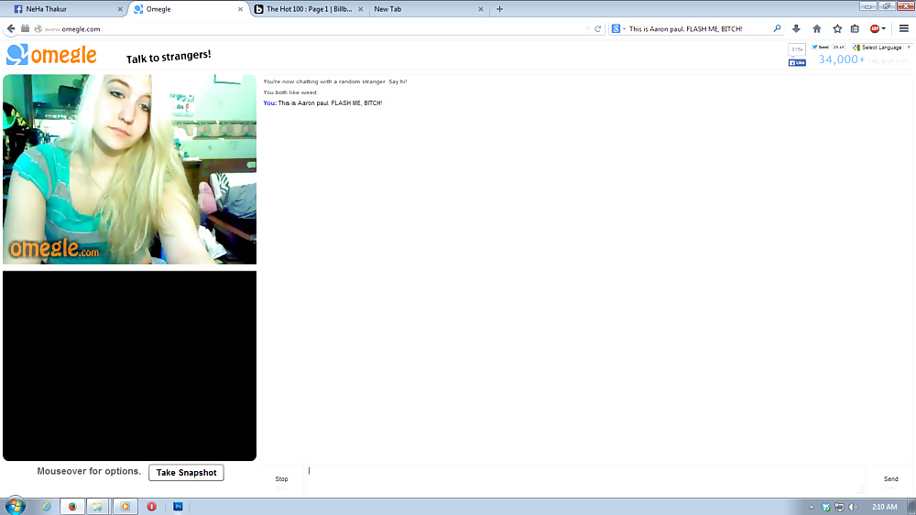
Task: Click the volume tray icon
Action: click(x=853, y=507)
